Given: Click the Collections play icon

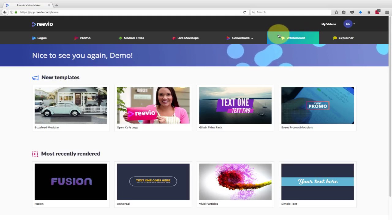Looking at the screenshot, I should click(x=228, y=38).
